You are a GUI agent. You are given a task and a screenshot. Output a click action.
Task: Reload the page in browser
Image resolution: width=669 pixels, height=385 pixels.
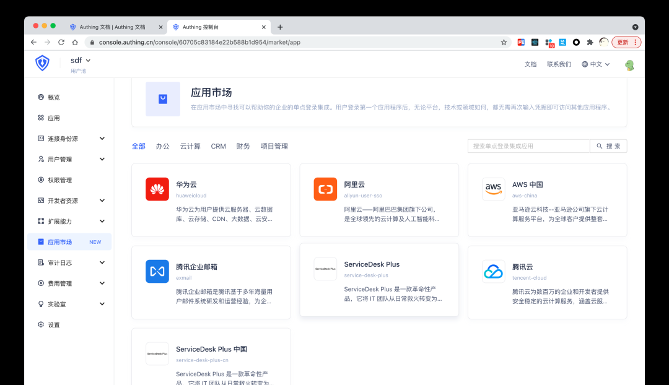coord(61,42)
